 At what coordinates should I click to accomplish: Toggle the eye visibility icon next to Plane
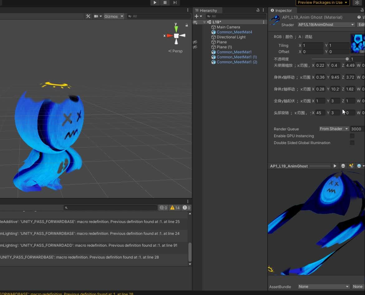pos(195,42)
